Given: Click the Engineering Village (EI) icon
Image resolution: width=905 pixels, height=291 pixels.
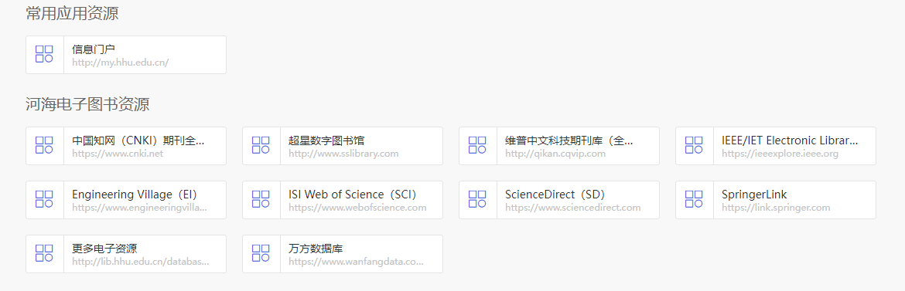Looking at the screenshot, I should click(44, 199).
